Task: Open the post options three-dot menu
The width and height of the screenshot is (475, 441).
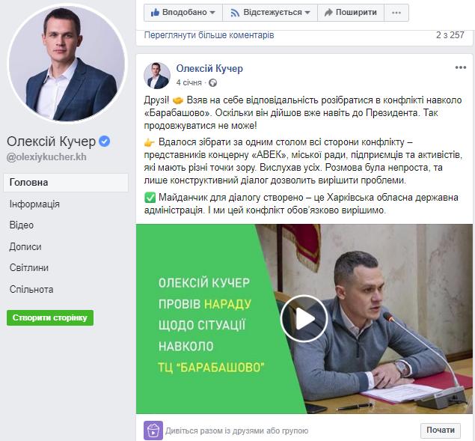Action: (461, 67)
